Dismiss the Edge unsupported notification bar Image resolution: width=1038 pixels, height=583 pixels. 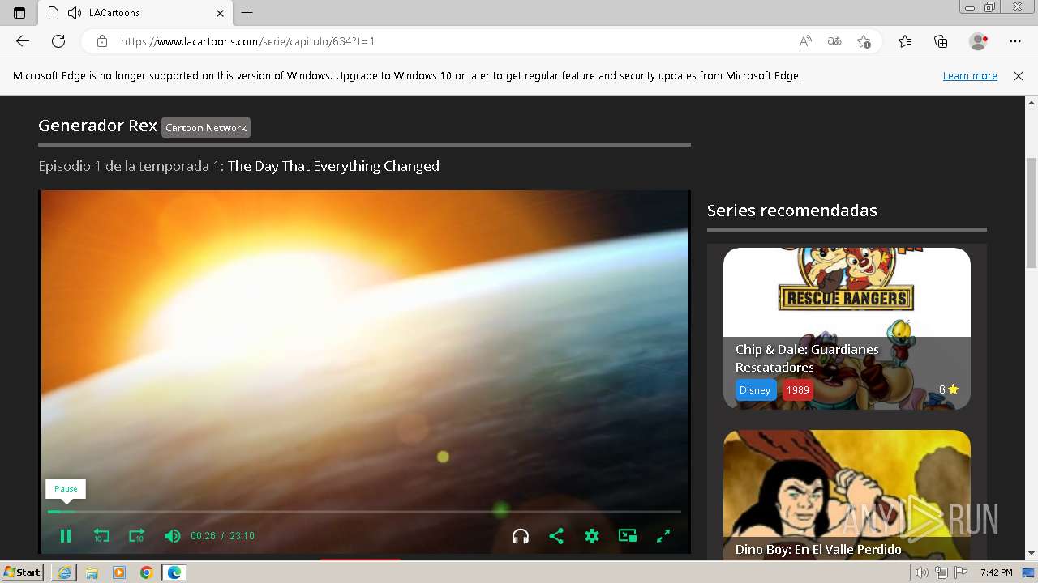1019,76
